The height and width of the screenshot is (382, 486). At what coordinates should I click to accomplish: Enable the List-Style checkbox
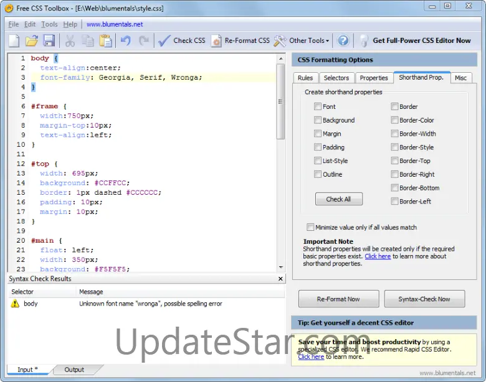coord(317,161)
